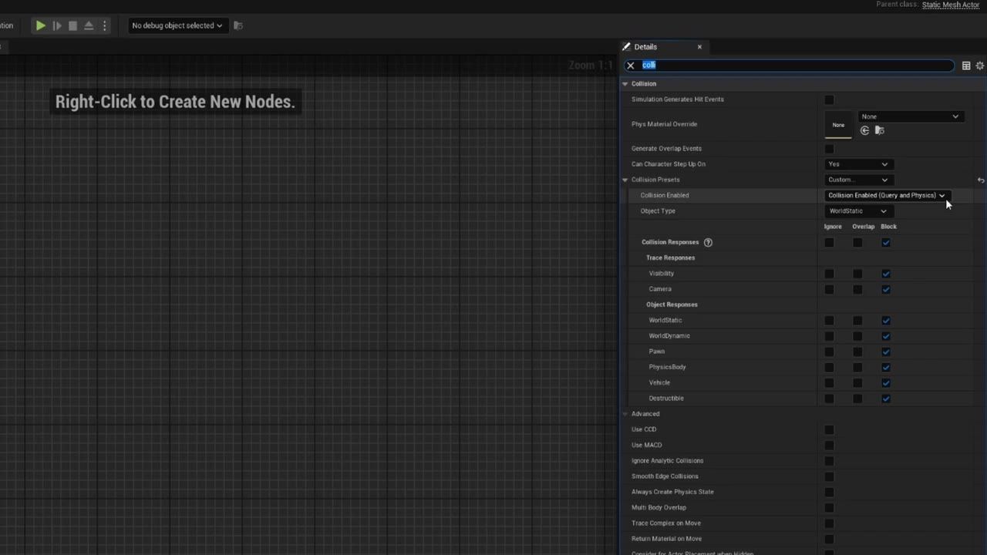Viewport: 987px width, 555px height.
Task: Start play with the green Play button
Action: coord(40,25)
